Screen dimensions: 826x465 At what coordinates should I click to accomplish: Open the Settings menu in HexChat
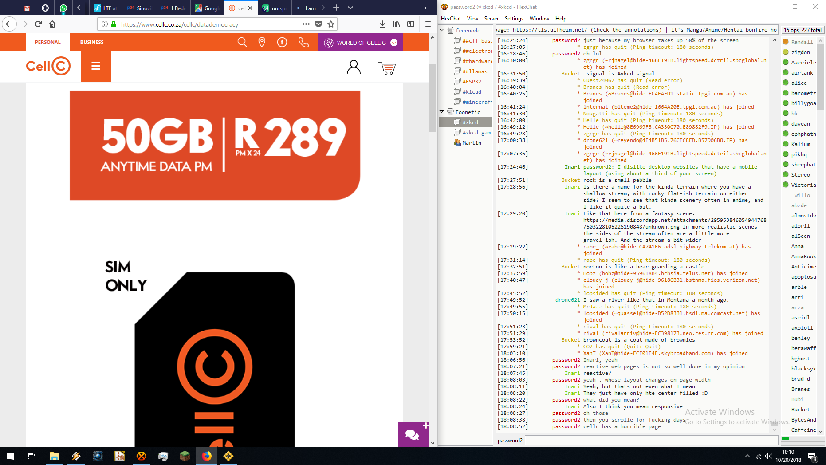tap(514, 19)
